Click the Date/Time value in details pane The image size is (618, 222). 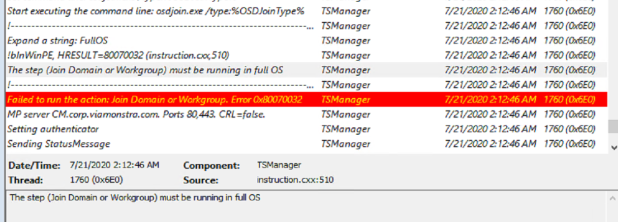[115, 165]
